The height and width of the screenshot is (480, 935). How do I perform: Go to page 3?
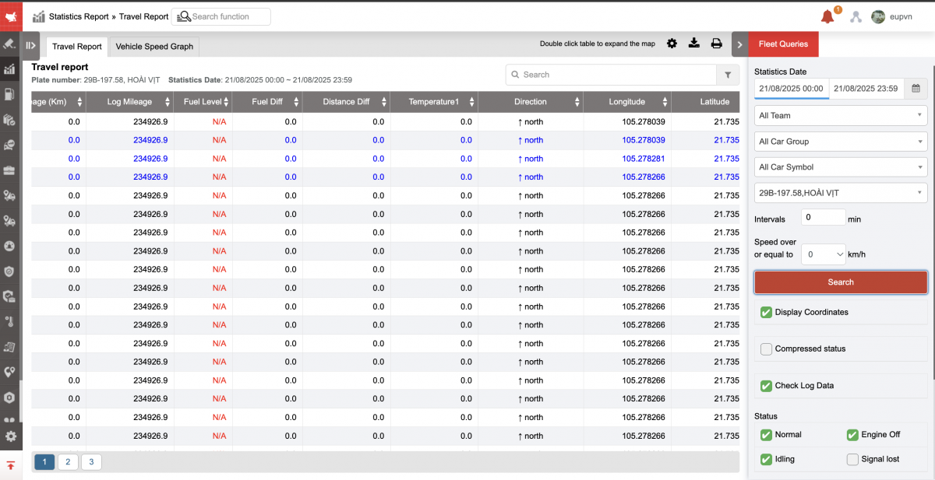coord(91,462)
